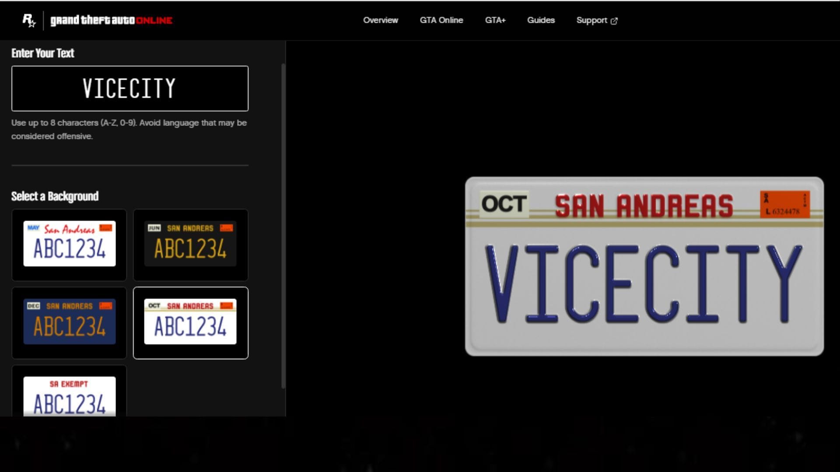Click the Grand Theft Auto Online logo
The image size is (840, 472).
click(111, 20)
